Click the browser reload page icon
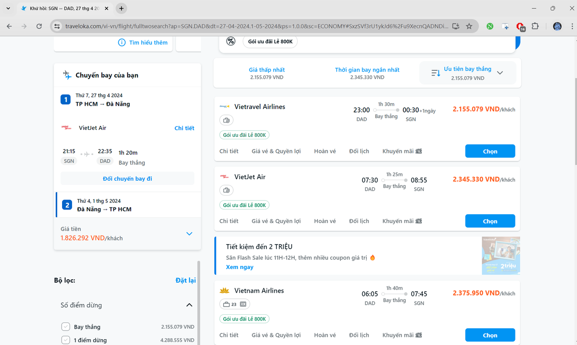Image resolution: width=577 pixels, height=345 pixels. 39,26
